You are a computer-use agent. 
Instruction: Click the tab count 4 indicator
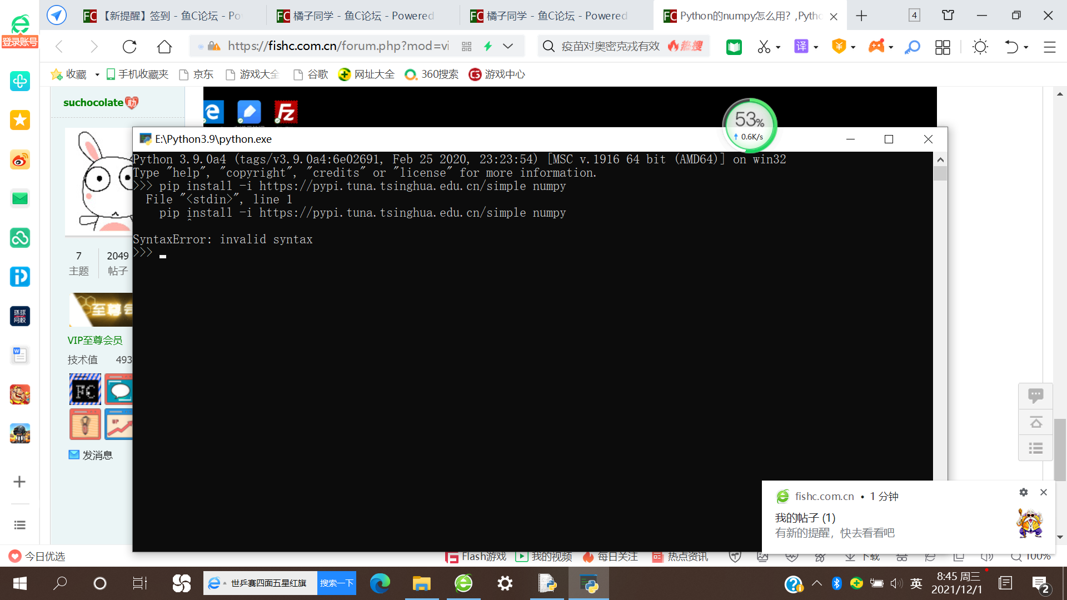(x=914, y=16)
